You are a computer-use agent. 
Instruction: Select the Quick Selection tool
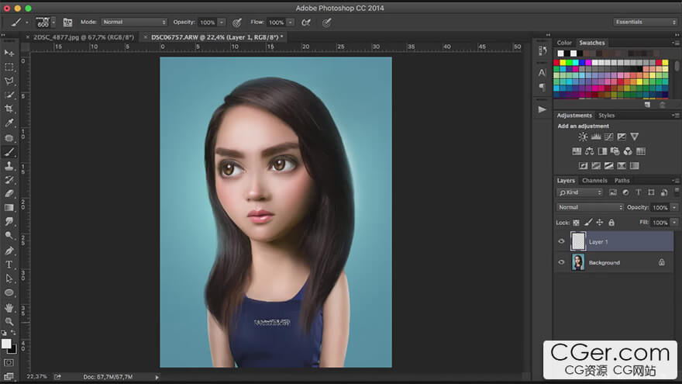[x=9, y=95]
